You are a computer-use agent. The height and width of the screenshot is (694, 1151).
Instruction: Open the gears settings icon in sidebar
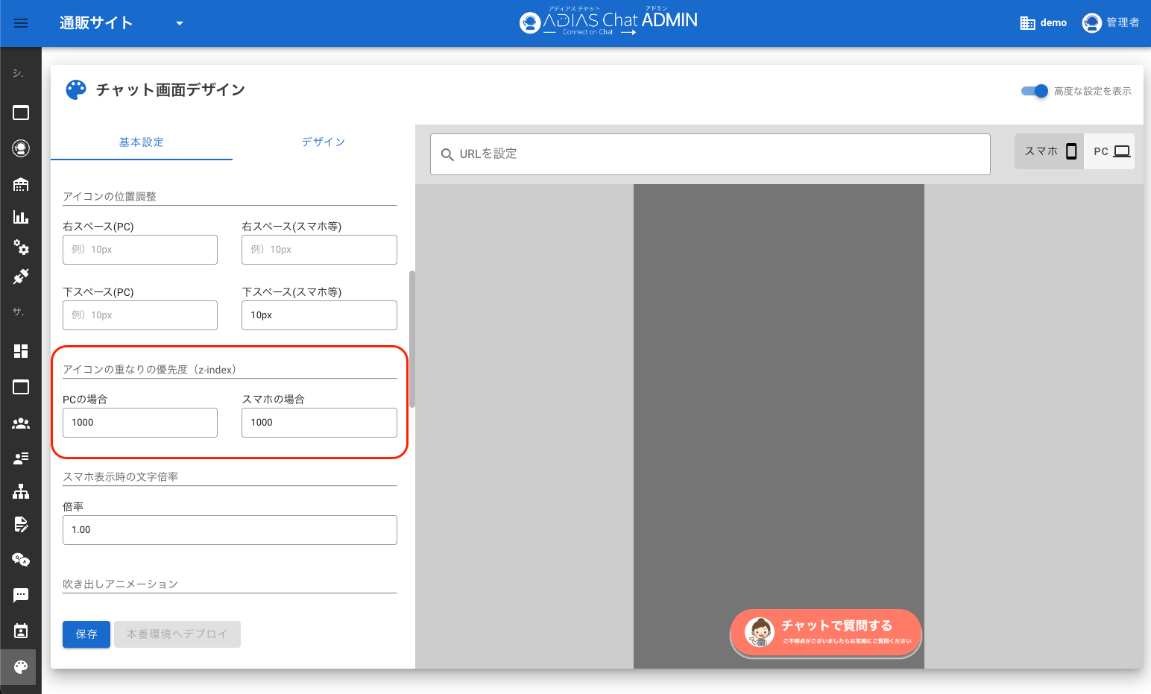21,247
